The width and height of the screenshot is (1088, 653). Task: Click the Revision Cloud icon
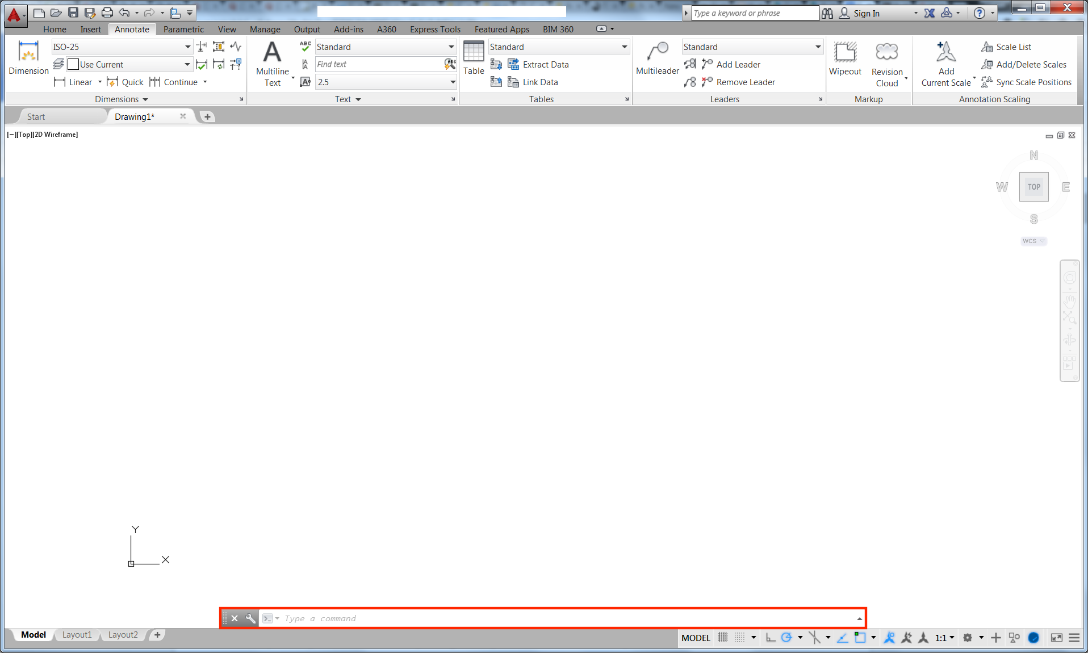[x=886, y=53]
